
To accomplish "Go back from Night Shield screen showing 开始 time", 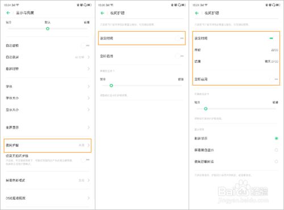I will (x=197, y=13).
